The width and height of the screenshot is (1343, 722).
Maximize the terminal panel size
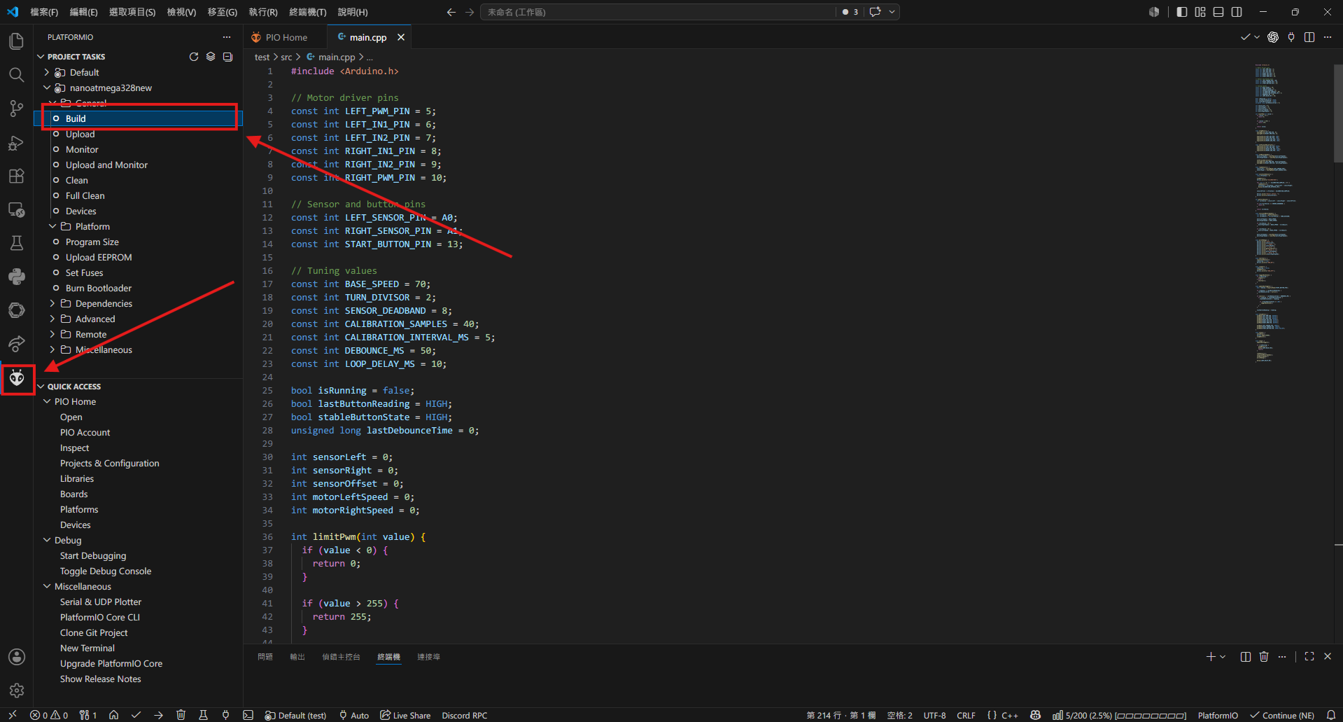1309,656
